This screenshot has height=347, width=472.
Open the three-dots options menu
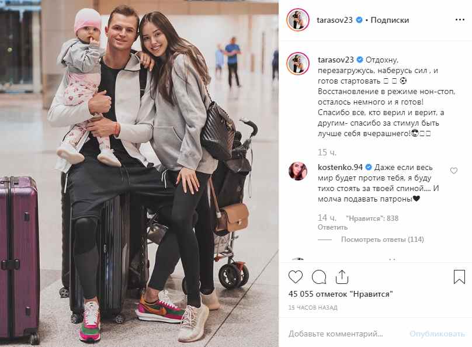460,20
